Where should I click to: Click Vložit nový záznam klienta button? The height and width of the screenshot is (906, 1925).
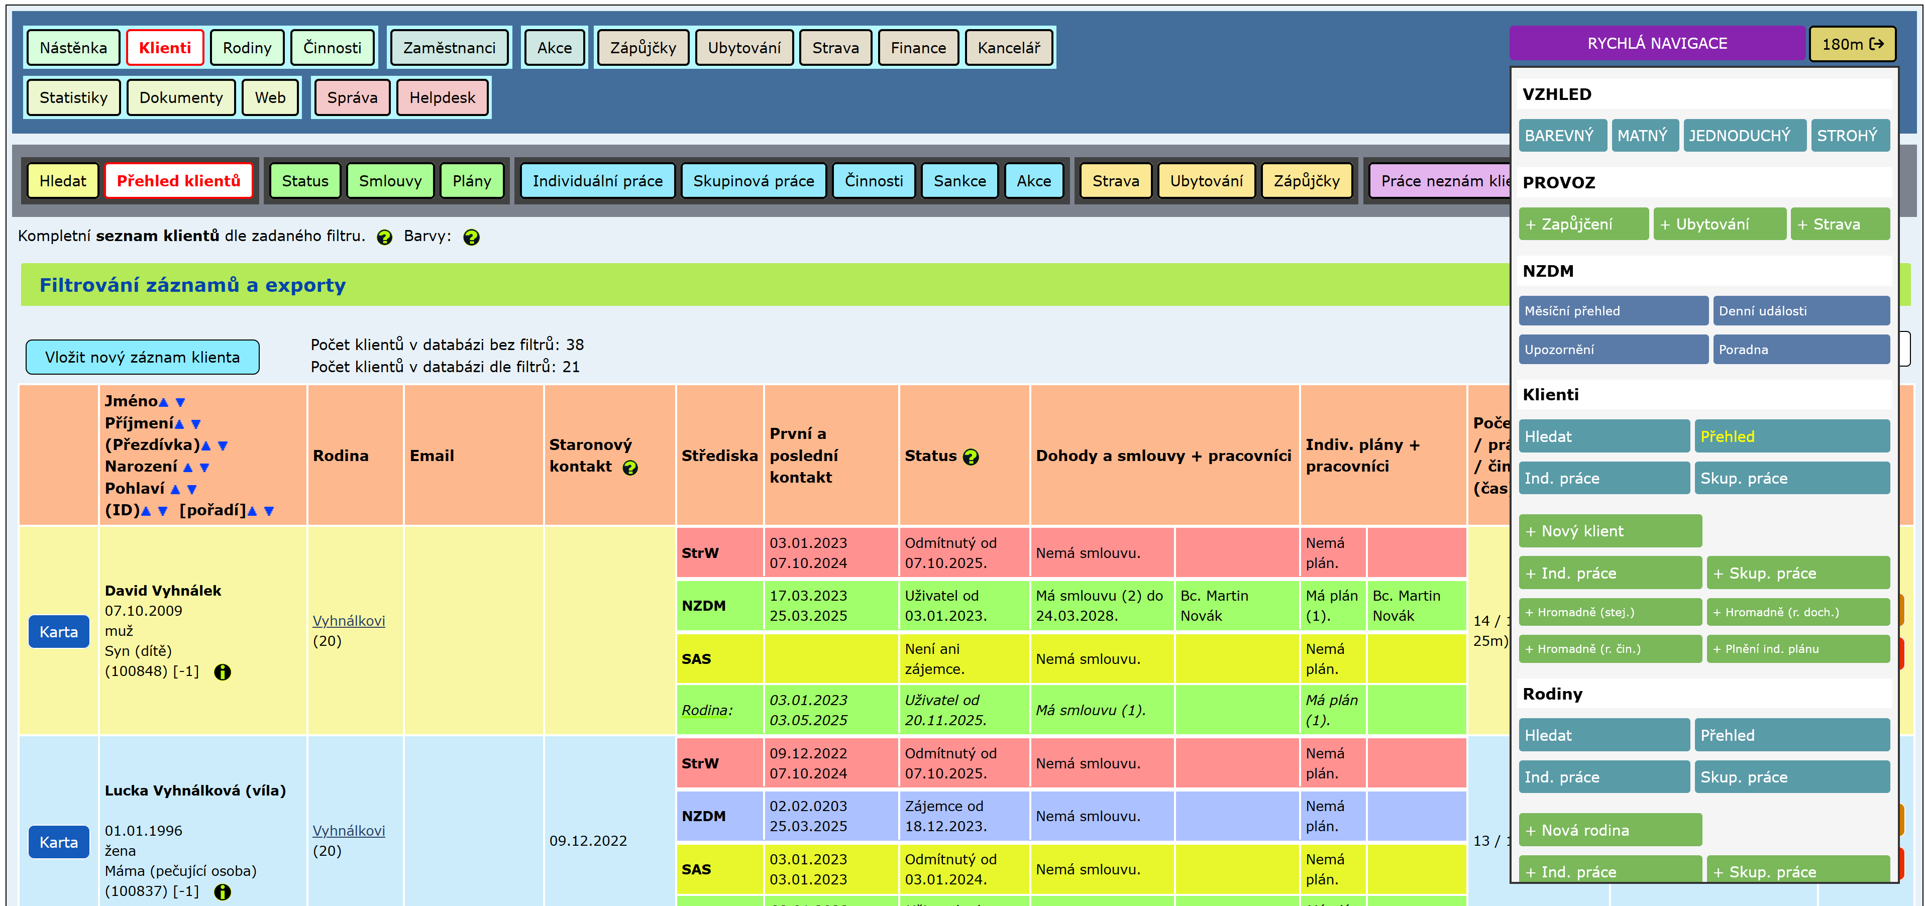142,357
